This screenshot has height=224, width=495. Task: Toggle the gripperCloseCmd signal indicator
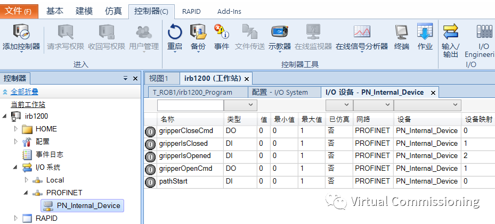[150, 131]
